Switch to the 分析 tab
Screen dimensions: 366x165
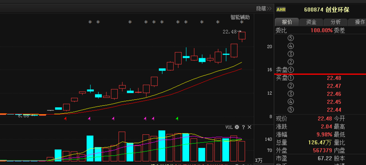[x=335, y=22]
